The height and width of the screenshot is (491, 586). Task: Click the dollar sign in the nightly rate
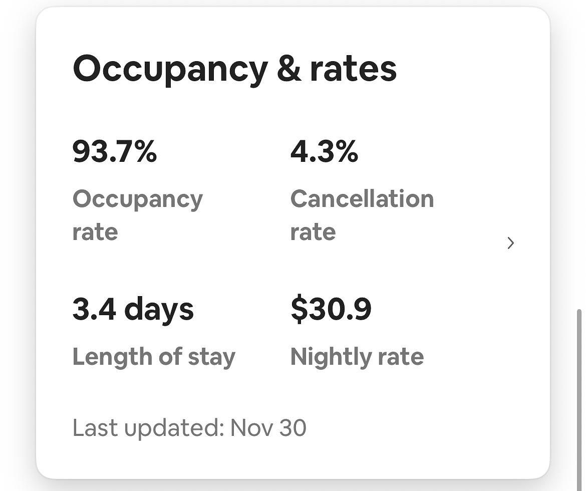pos(298,310)
